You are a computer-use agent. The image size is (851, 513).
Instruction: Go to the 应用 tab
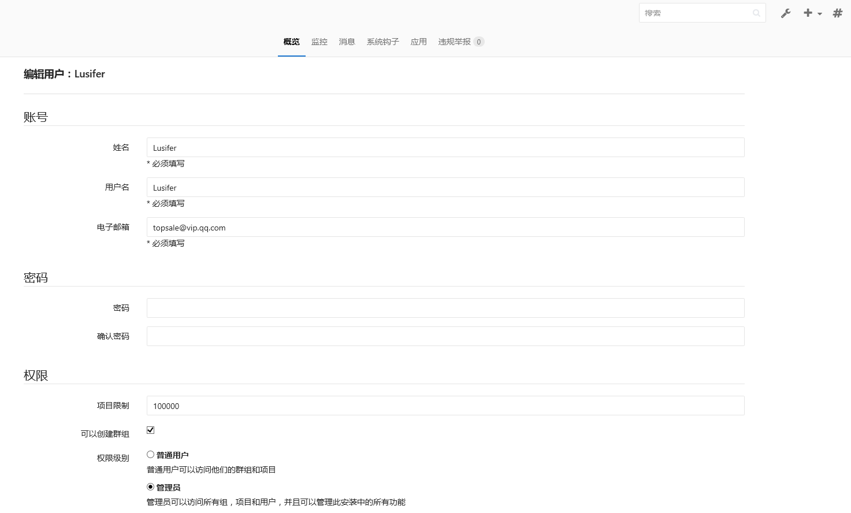419,42
